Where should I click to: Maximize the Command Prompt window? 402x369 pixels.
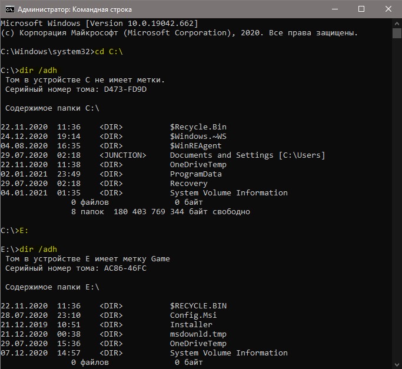point(361,9)
